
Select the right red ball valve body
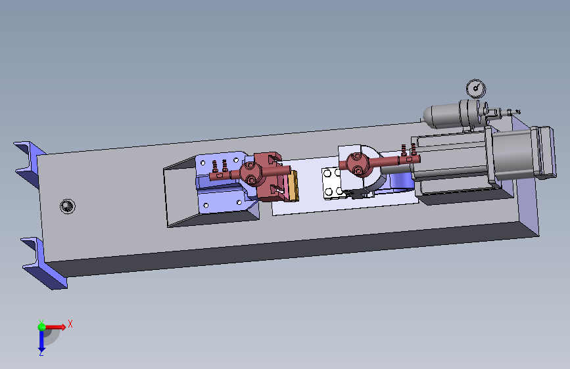(x=358, y=163)
